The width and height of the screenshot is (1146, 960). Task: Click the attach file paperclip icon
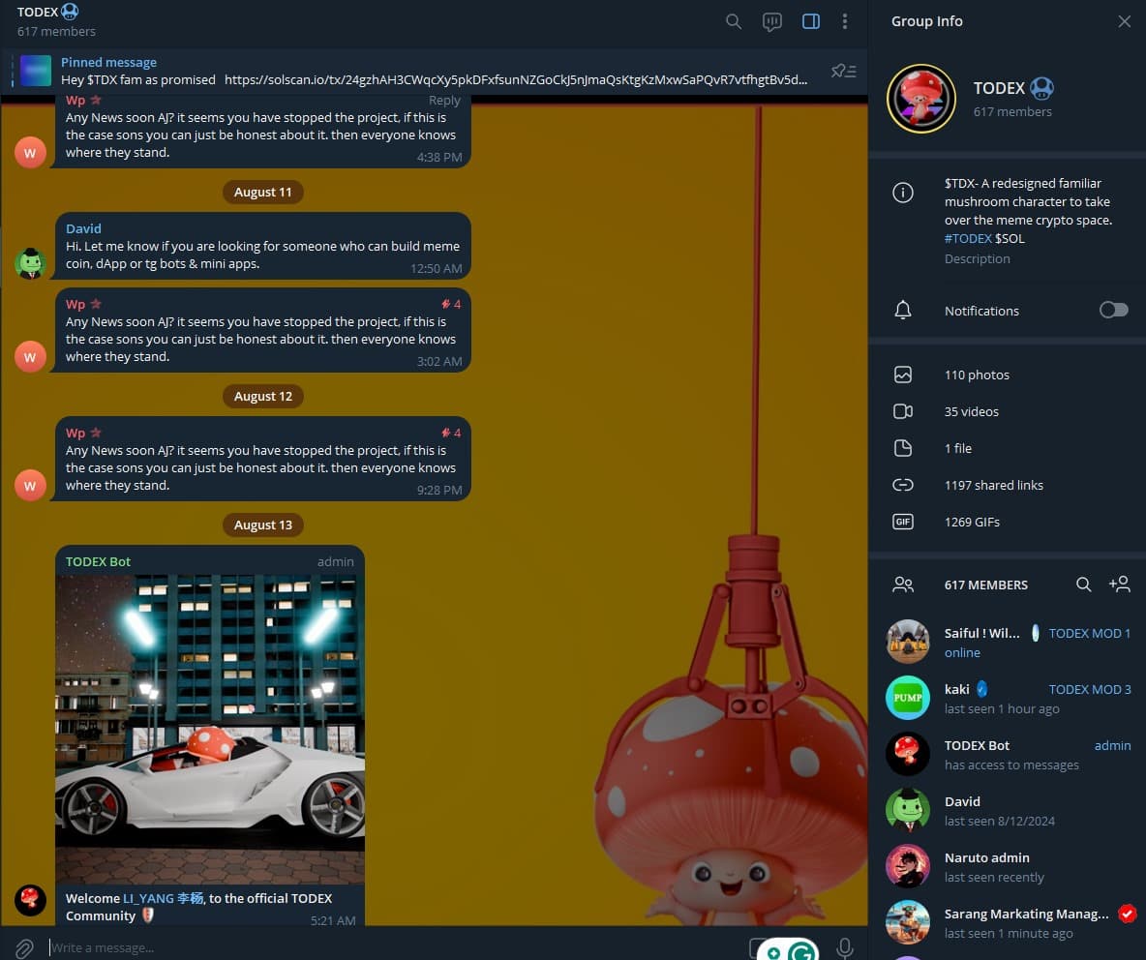point(24,947)
